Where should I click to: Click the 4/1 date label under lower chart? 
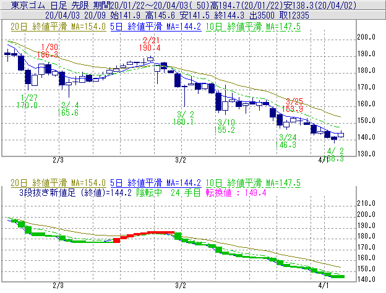coord(324,286)
